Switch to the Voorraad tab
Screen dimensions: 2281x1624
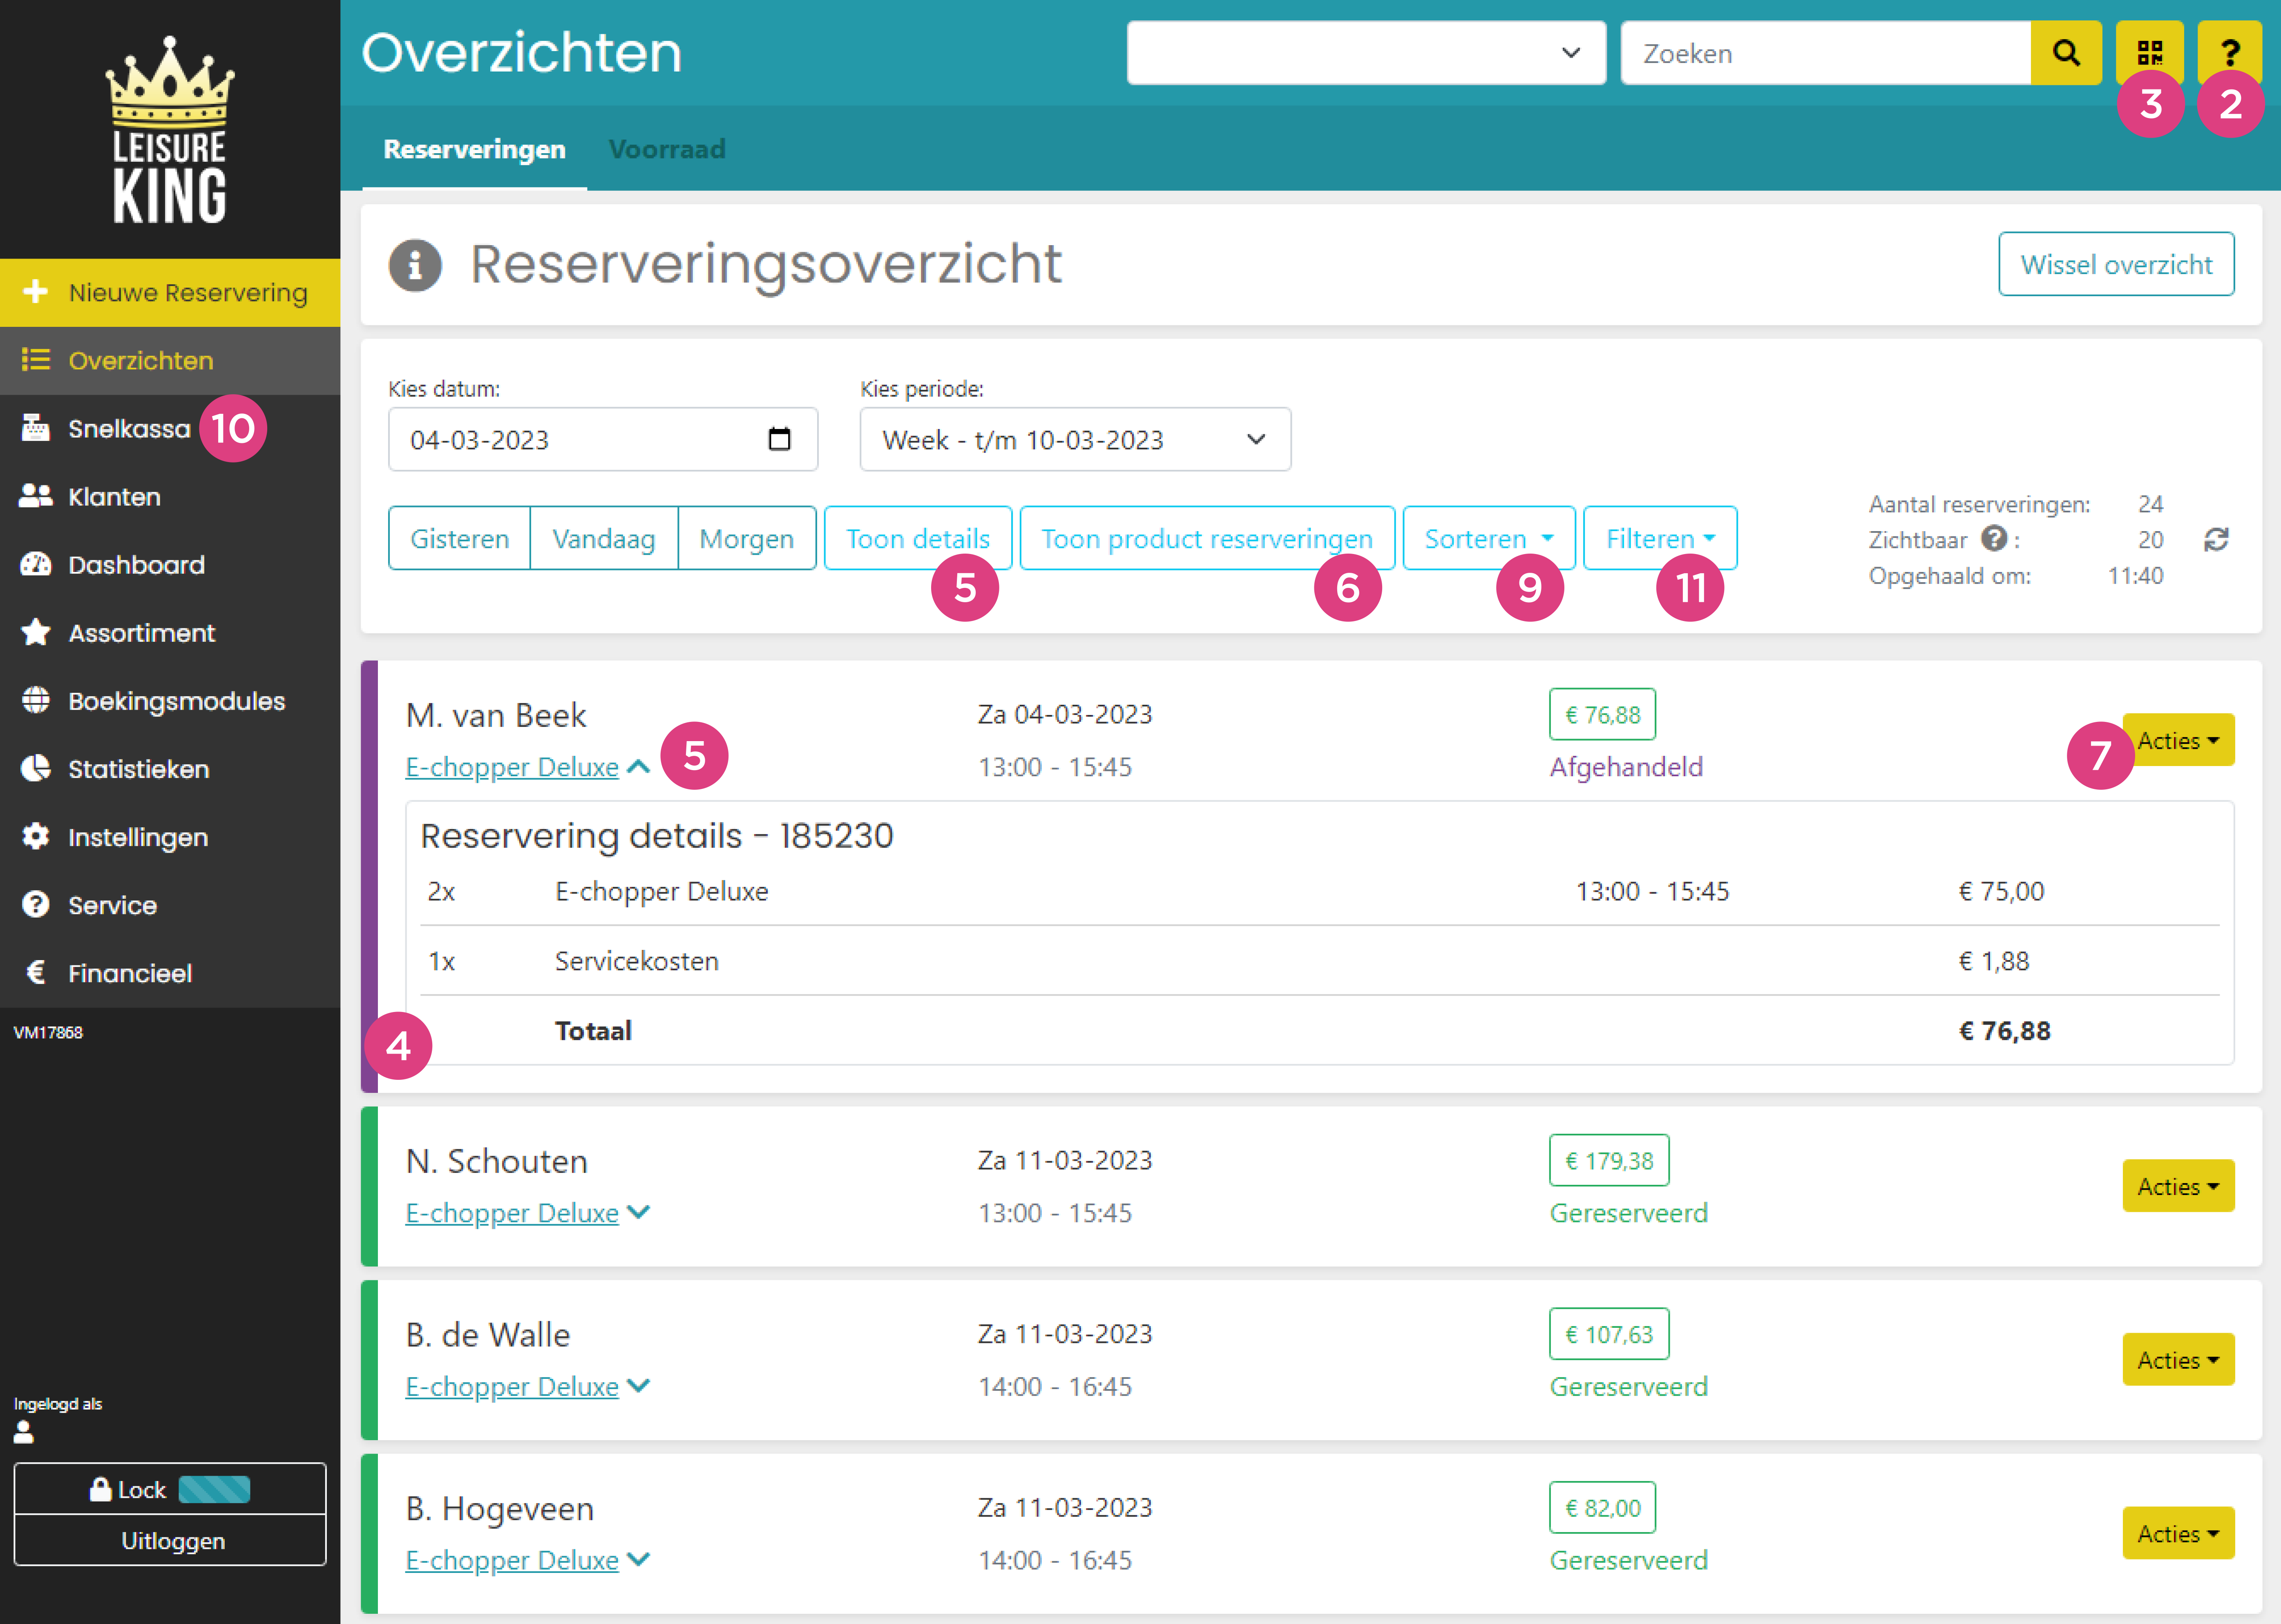667,150
